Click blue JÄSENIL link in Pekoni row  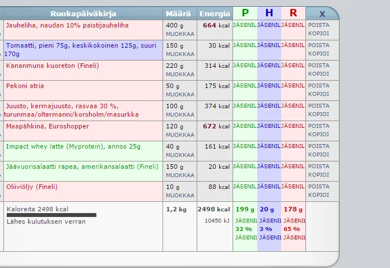[269, 86]
